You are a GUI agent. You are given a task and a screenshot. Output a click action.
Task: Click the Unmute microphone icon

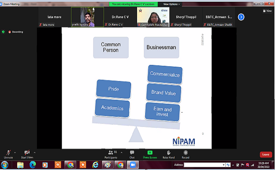coord(8,153)
